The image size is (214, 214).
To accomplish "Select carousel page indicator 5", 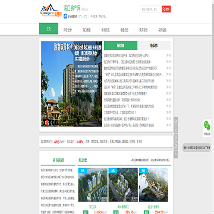I will (56, 122).
